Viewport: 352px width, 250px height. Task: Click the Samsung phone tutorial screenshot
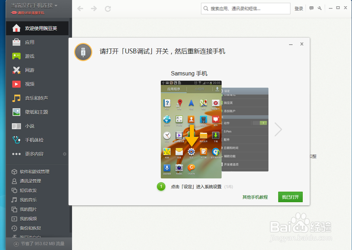[191, 129]
